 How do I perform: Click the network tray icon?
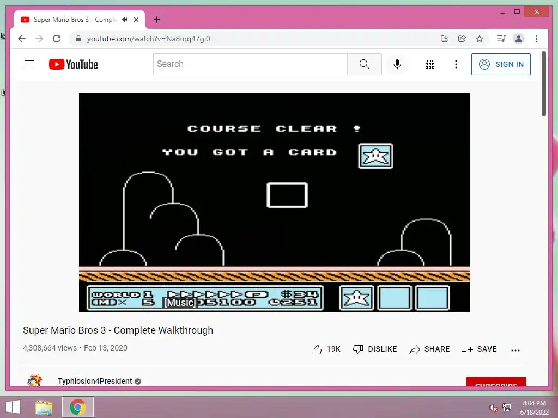[x=506, y=407]
